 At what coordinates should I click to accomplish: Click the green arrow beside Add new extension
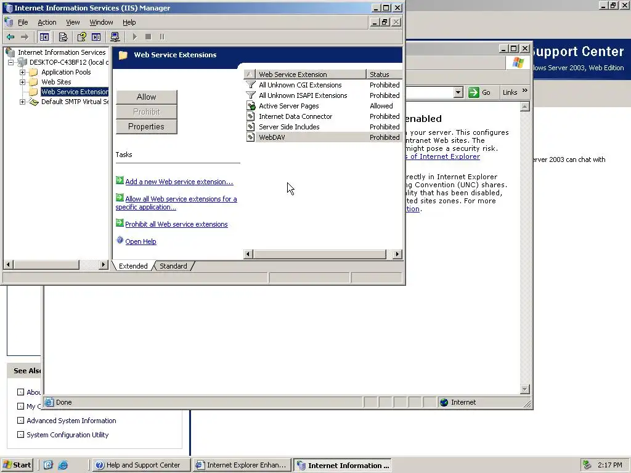[x=120, y=180]
